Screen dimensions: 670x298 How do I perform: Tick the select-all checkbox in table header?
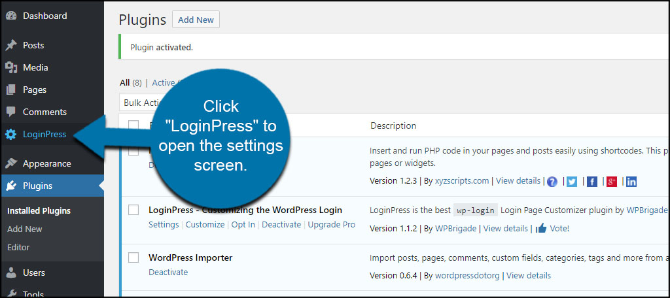tap(133, 125)
